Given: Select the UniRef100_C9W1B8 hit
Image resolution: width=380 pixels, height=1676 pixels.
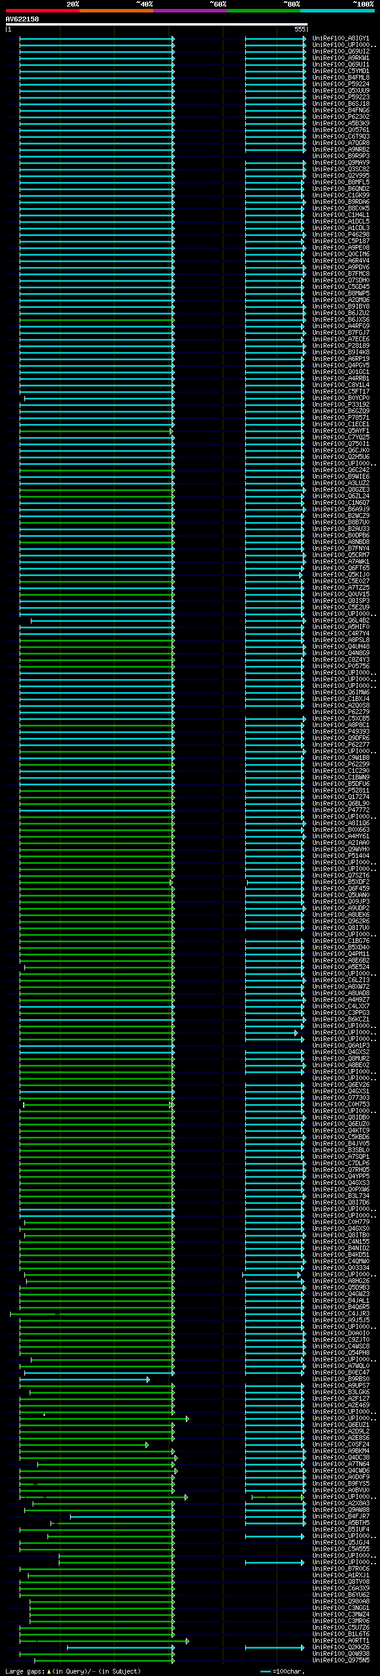Looking at the screenshot, I should click(340, 758).
